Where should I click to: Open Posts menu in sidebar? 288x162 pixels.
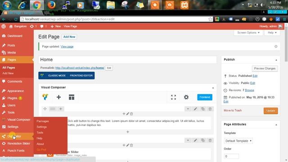[x=11, y=45]
